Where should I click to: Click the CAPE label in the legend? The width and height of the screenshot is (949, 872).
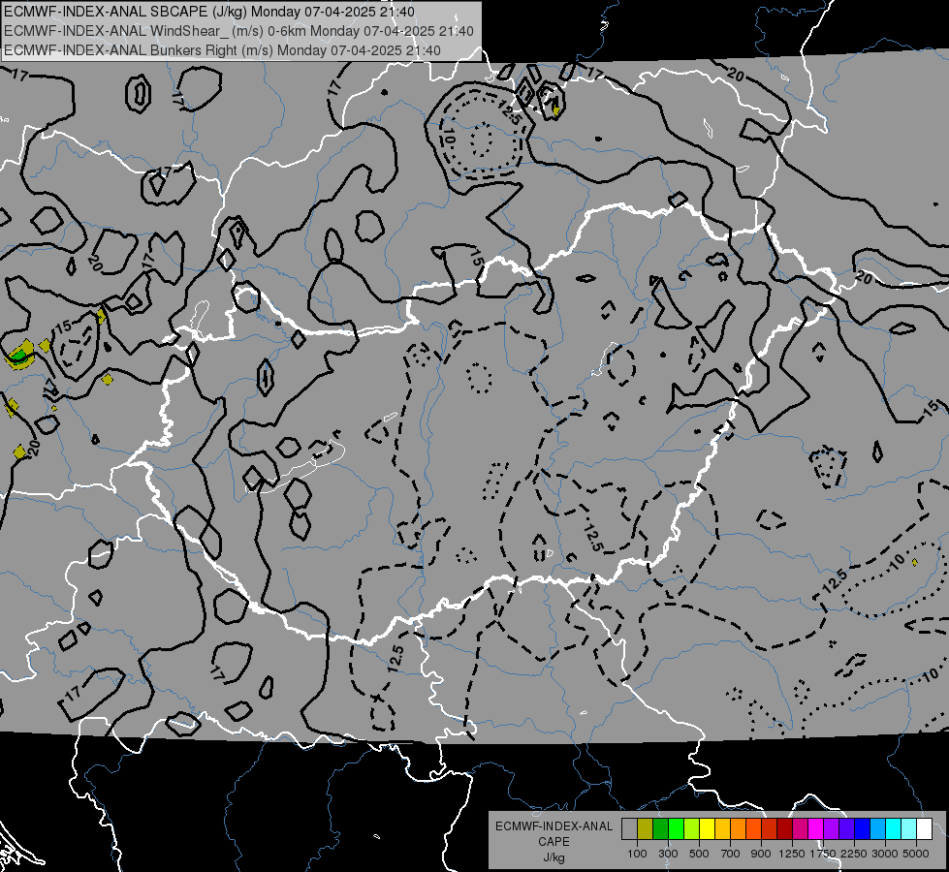(x=554, y=842)
